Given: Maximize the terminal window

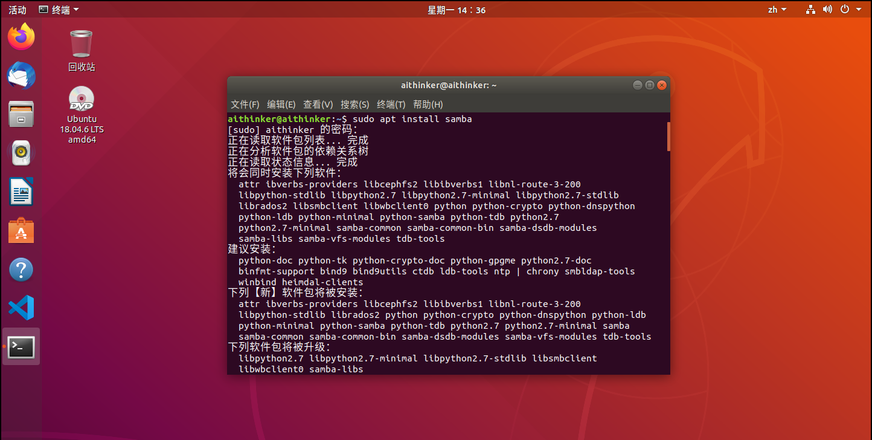Looking at the screenshot, I should [650, 85].
